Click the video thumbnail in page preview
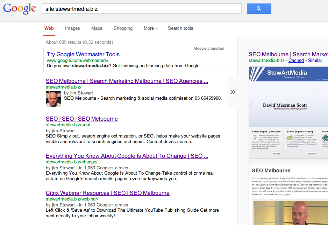 tap(291, 213)
